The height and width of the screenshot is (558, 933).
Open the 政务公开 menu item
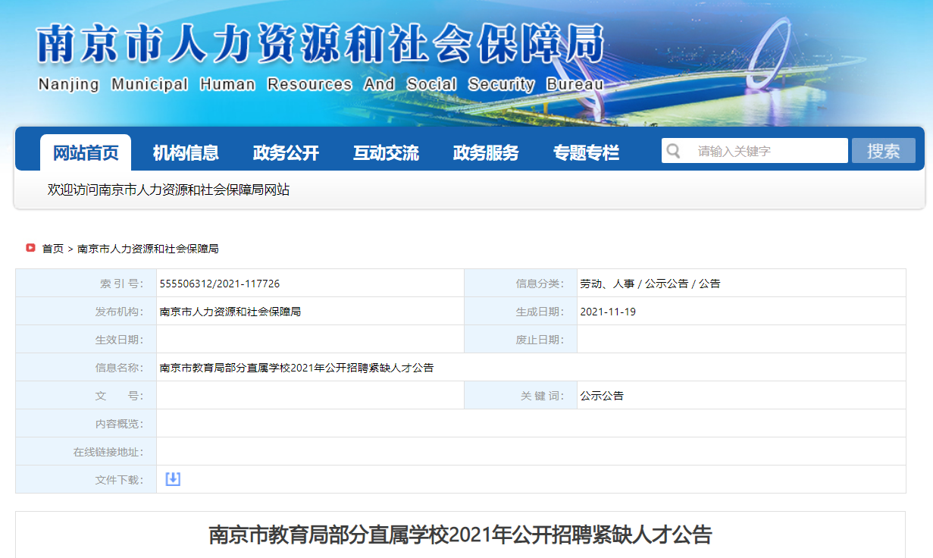pos(286,153)
